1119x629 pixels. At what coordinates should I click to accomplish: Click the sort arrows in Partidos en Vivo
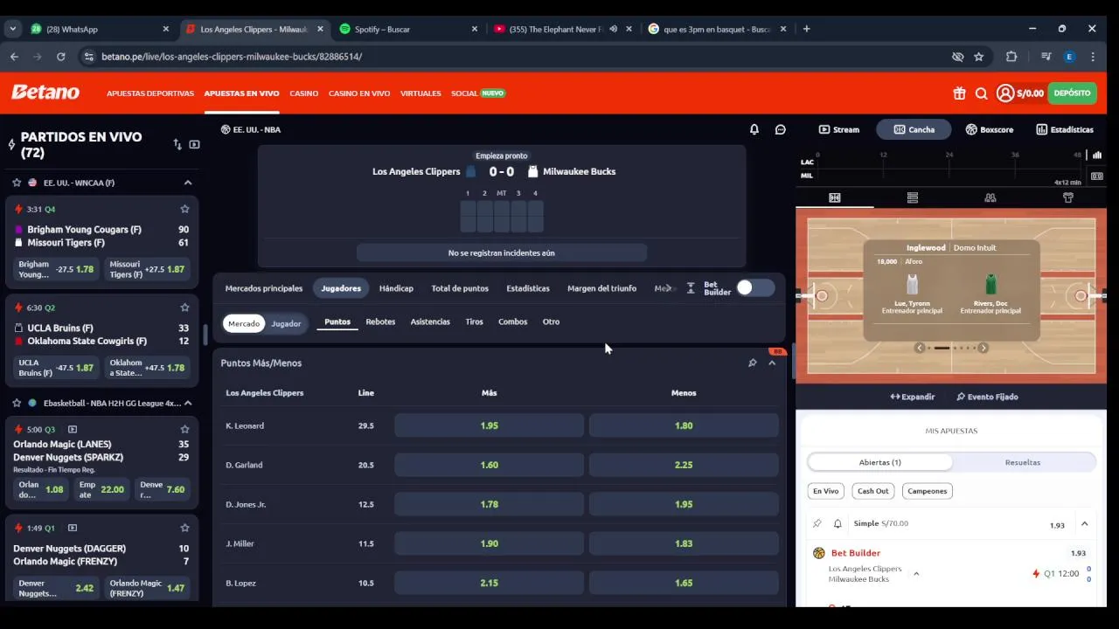[177, 144]
